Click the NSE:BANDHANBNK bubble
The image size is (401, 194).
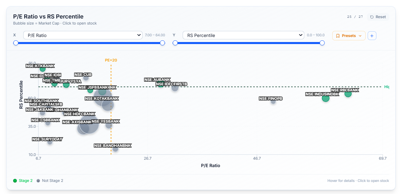click(115, 149)
